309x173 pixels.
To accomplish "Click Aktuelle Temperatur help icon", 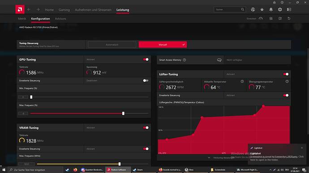I will (242, 82).
